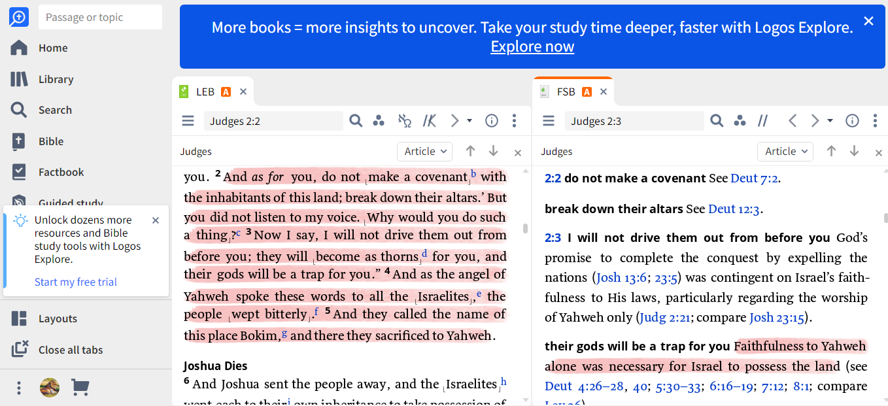
Task: Close the LEB Judges locator bar
Action: (x=518, y=153)
